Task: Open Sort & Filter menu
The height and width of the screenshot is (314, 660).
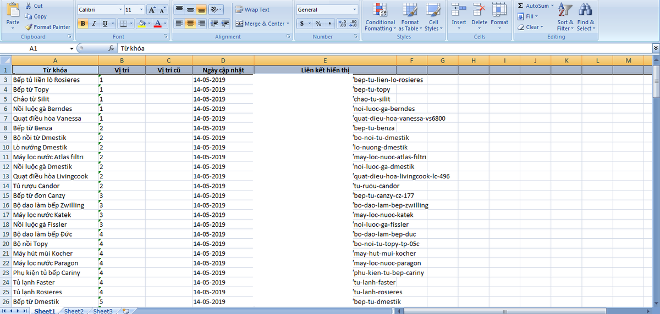Action: pyautogui.click(x=565, y=17)
